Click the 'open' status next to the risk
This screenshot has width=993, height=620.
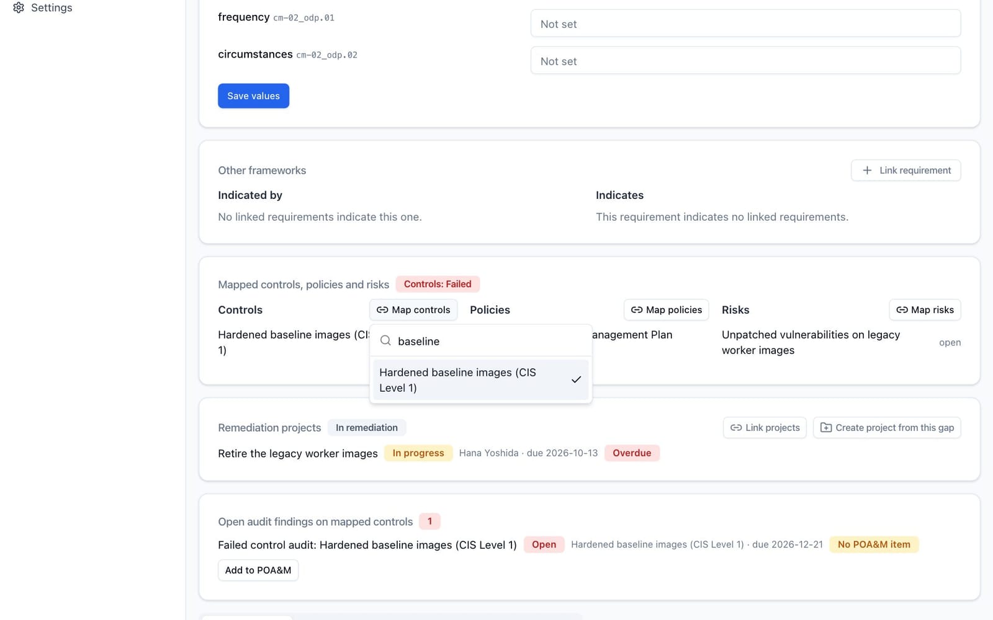[950, 342]
